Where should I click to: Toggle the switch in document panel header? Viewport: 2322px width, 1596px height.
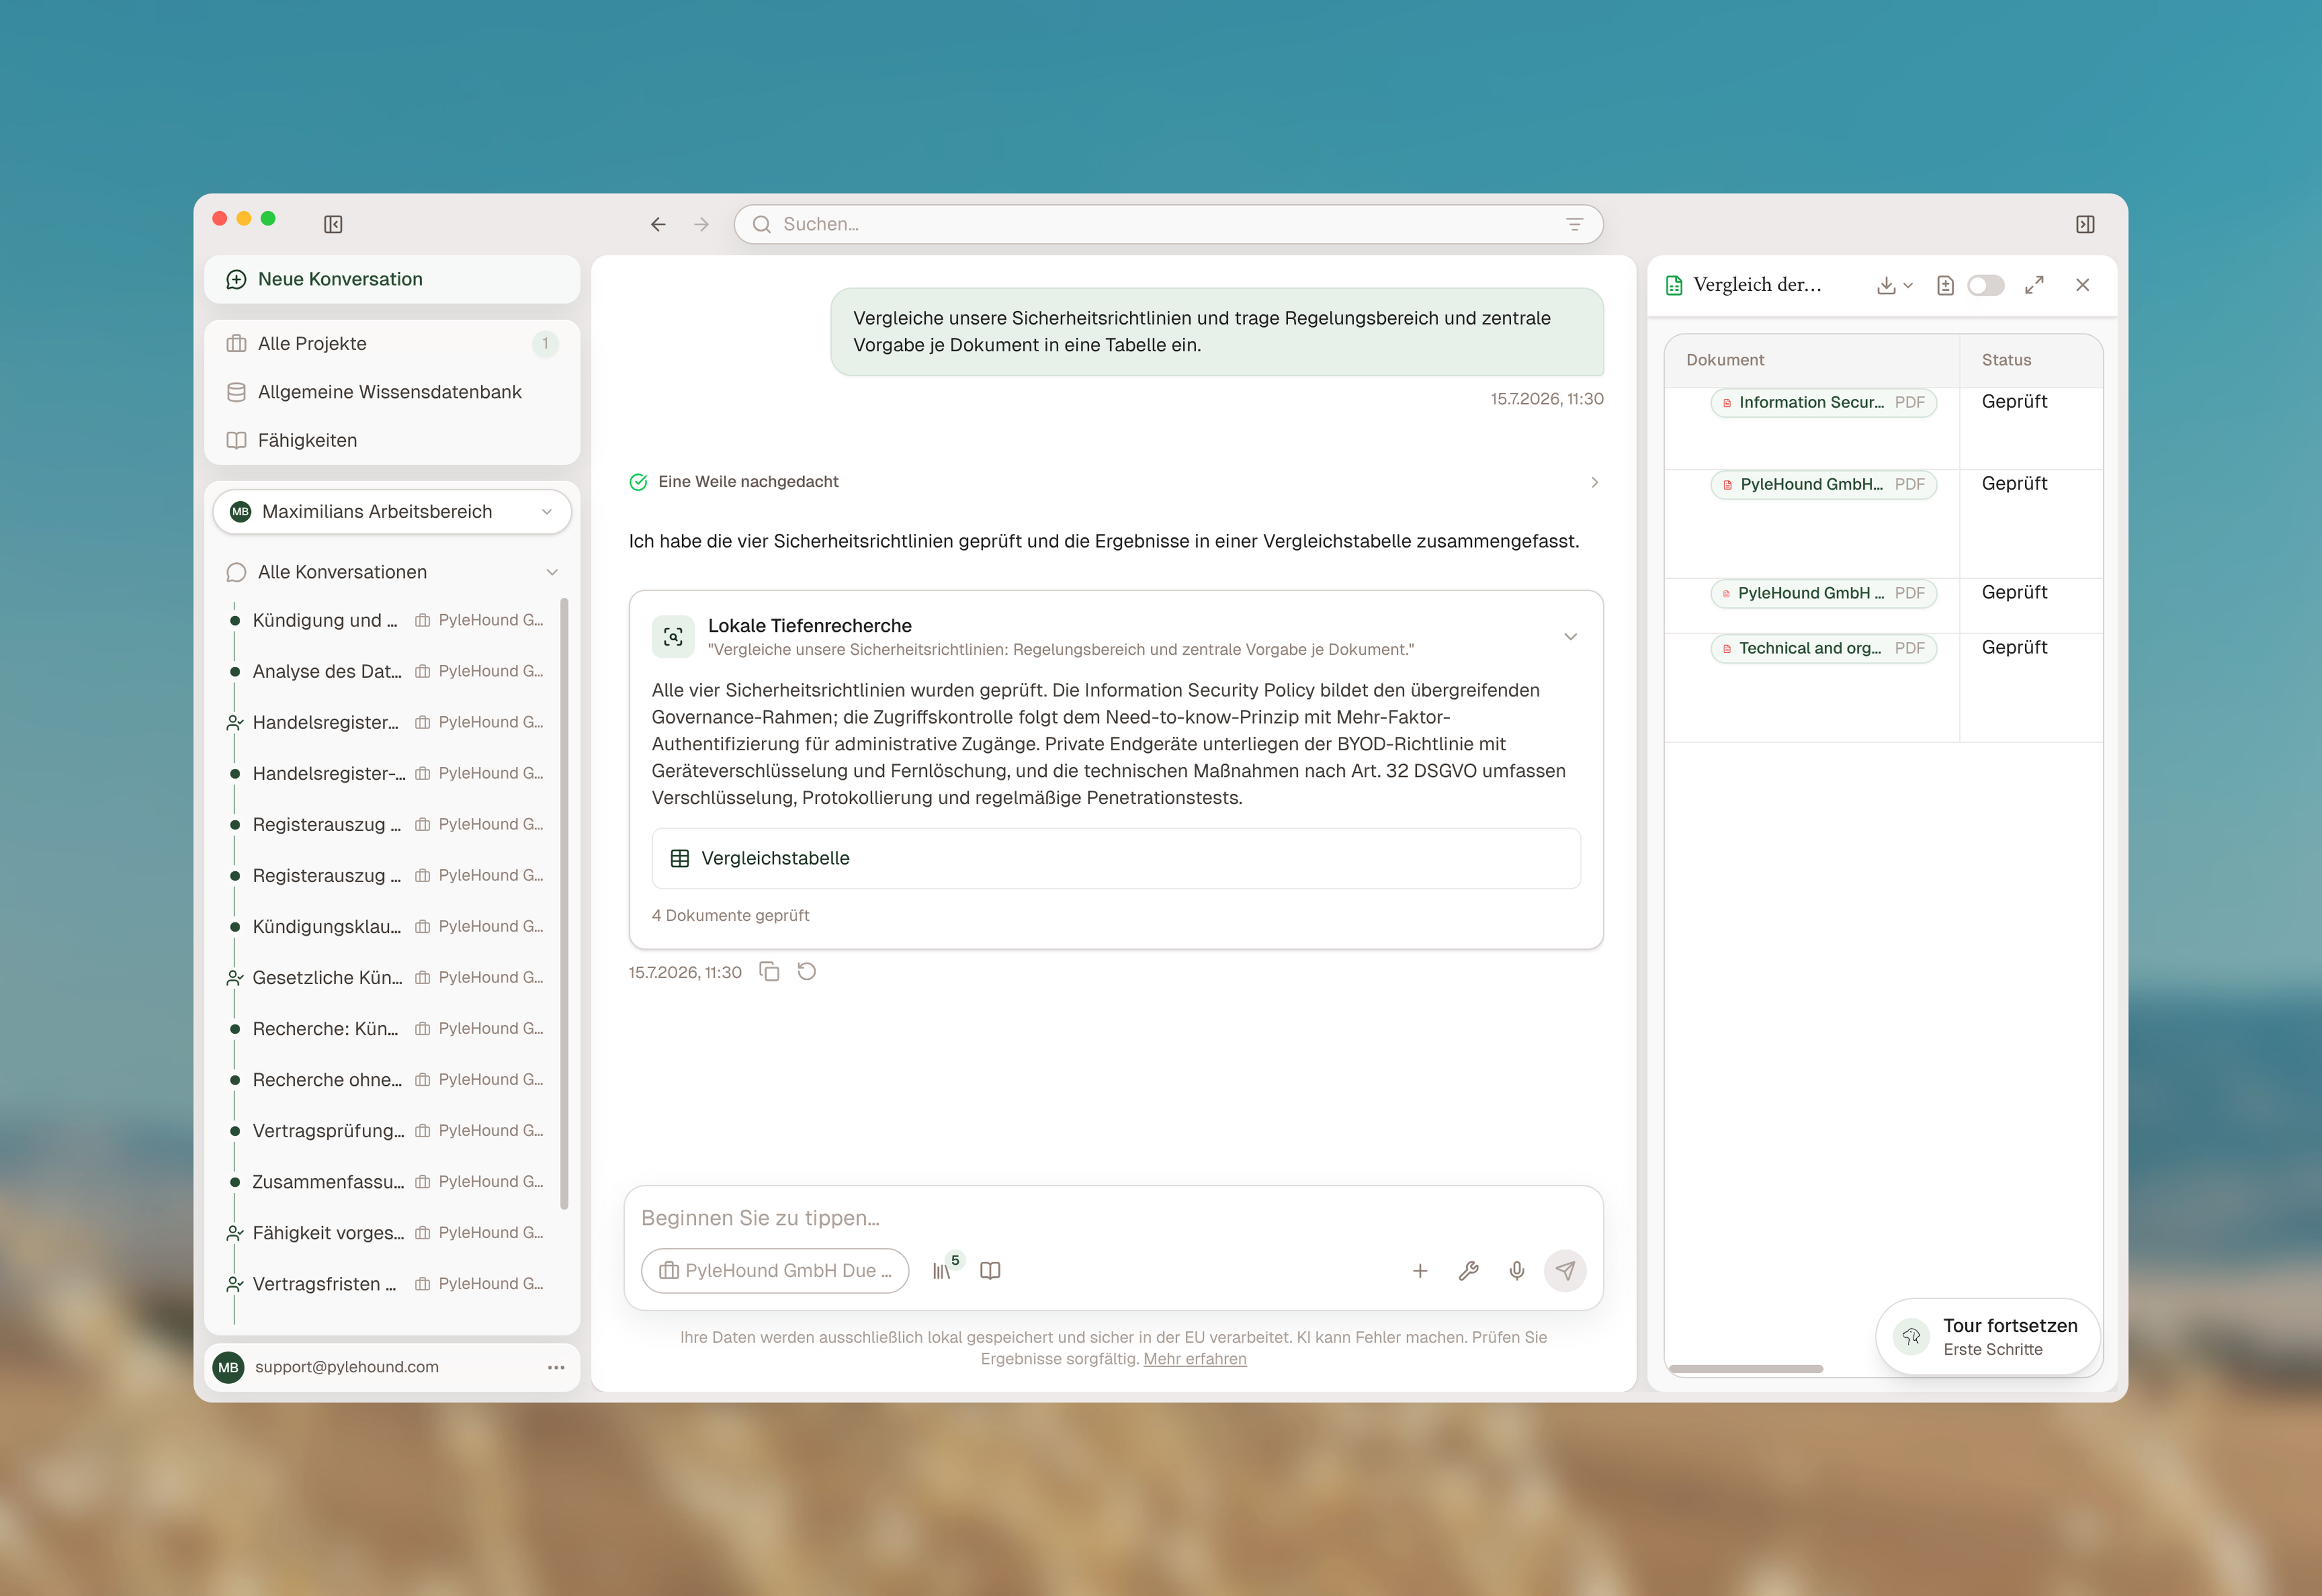click(1985, 285)
